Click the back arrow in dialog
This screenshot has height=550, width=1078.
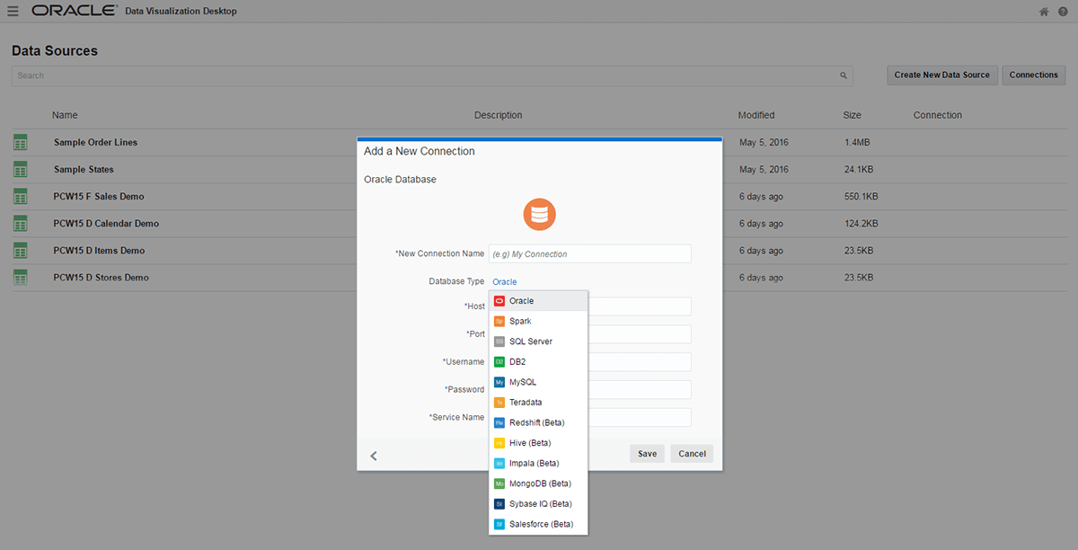(374, 456)
